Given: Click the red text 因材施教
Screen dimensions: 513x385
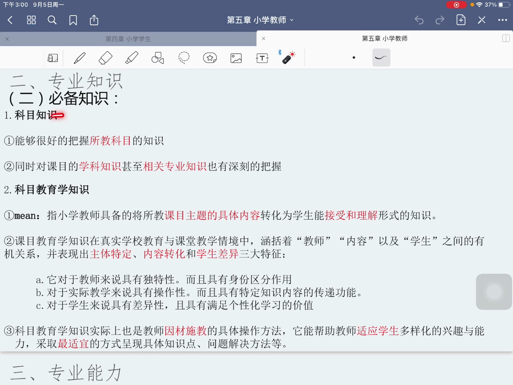Looking at the screenshot, I should [x=186, y=331].
